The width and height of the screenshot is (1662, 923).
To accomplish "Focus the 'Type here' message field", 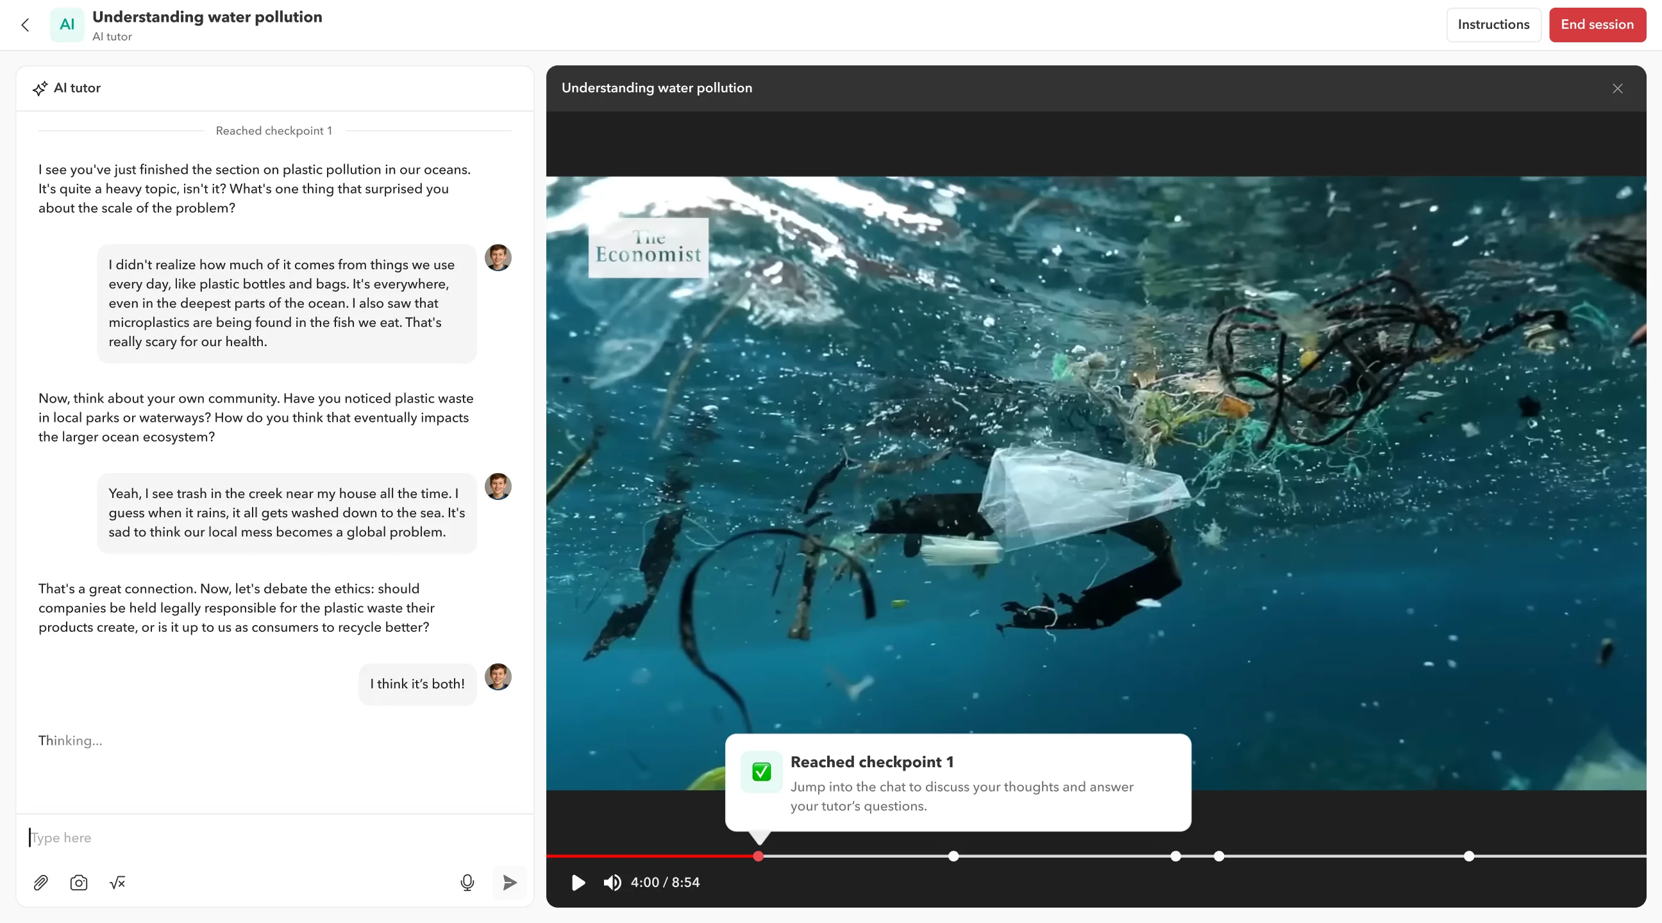I will click(274, 837).
